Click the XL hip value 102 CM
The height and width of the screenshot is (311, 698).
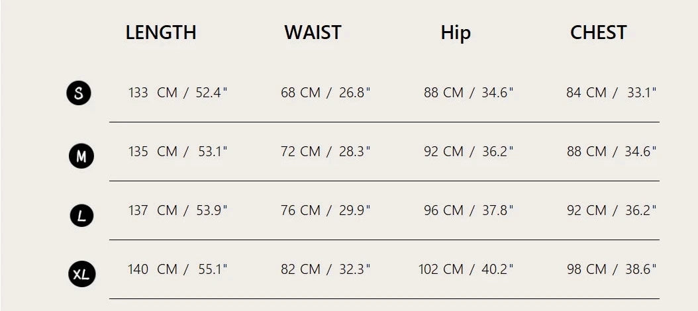pyautogui.click(x=441, y=269)
